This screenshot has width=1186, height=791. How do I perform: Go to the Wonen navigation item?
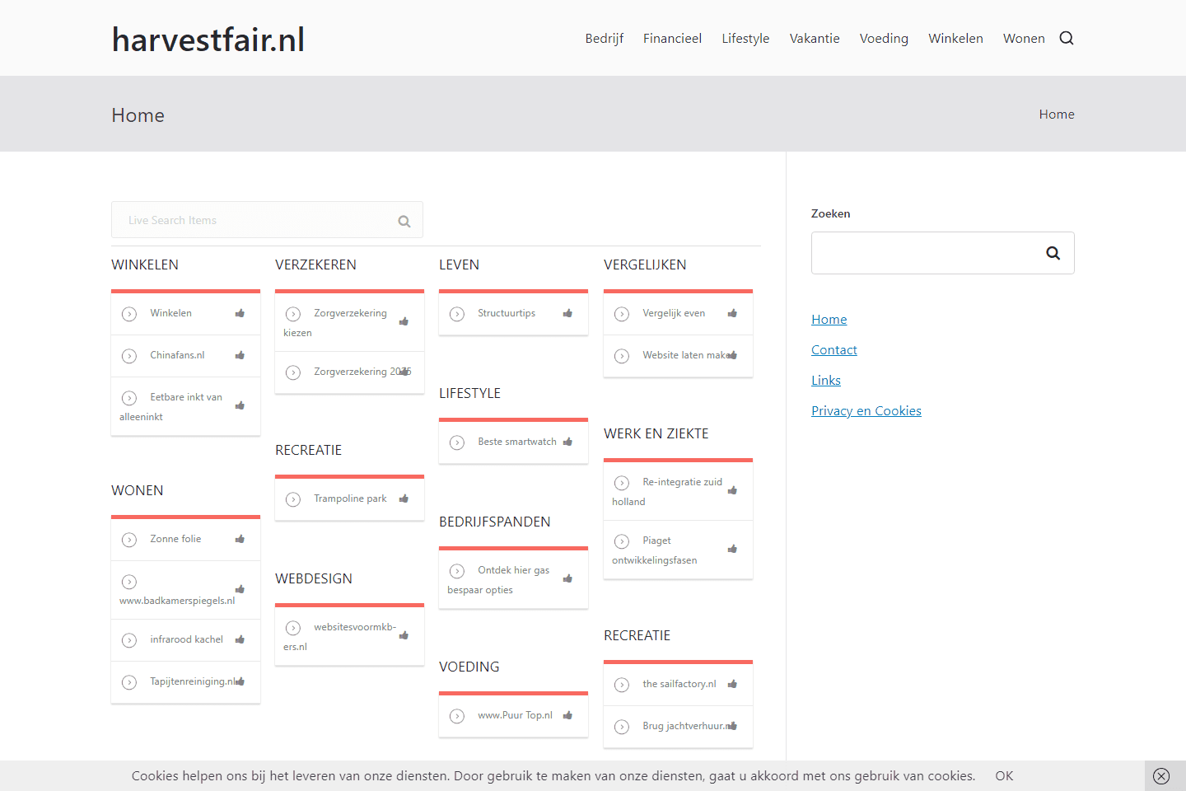tap(1023, 39)
